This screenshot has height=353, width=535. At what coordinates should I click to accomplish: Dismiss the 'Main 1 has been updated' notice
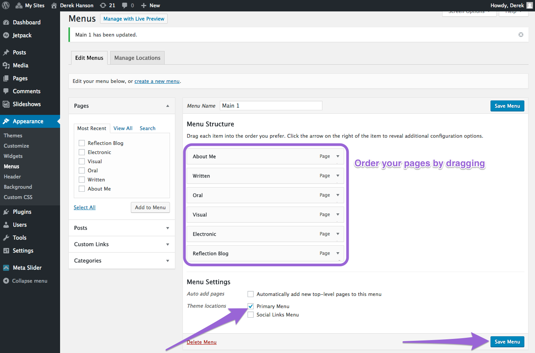click(521, 35)
